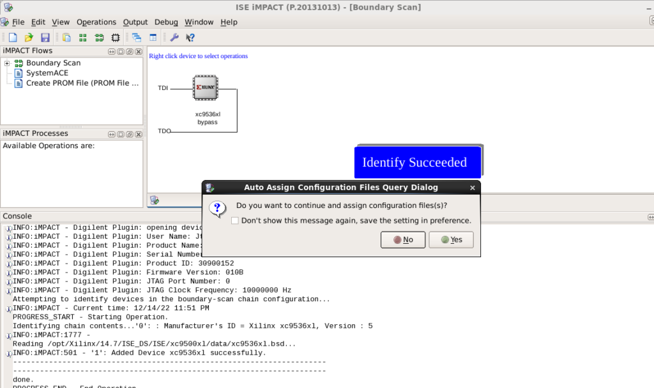Screen dimensions: 654x388
Task: Click the cascade windows toolbar icon
Action: (x=137, y=38)
